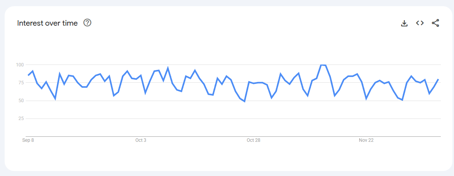The image size is (454, 176).
Task: Click the Oct 3 axis label
Action: pyautogui.click(x=141, y=140)
